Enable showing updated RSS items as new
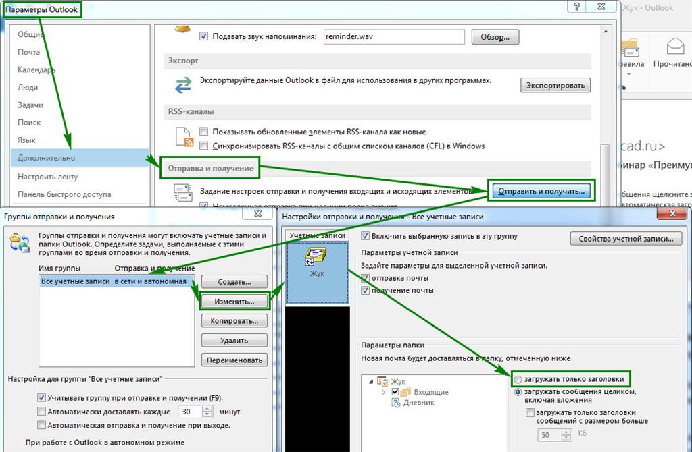This screenshot has width=692, height=452. pyautogui.click(x=203, y=132)
